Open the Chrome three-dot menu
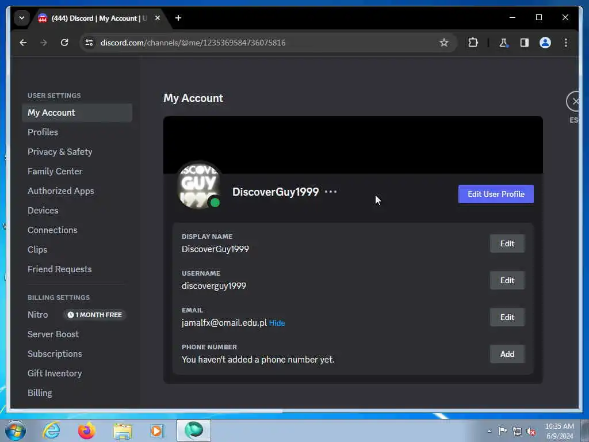The image size is (589, 442). tap(566, 43)
